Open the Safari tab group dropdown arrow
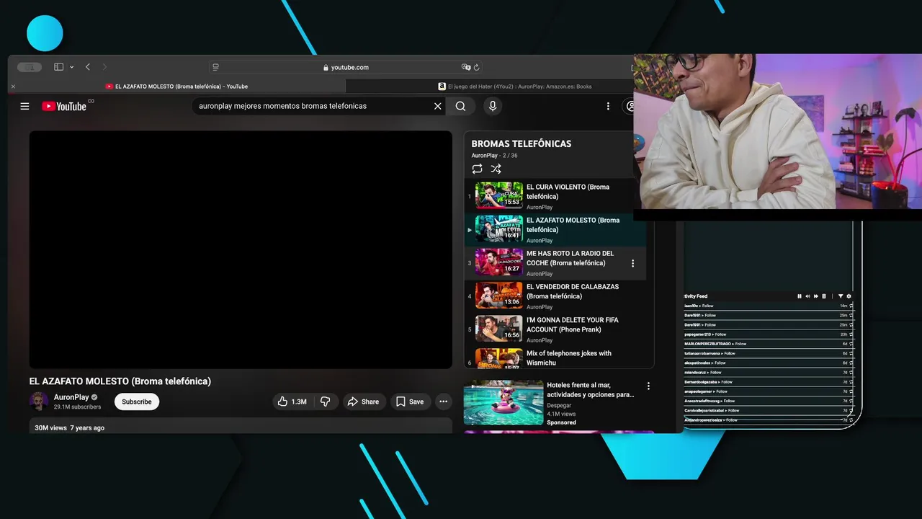Screen dimensions: 922x519 point(71,67)
